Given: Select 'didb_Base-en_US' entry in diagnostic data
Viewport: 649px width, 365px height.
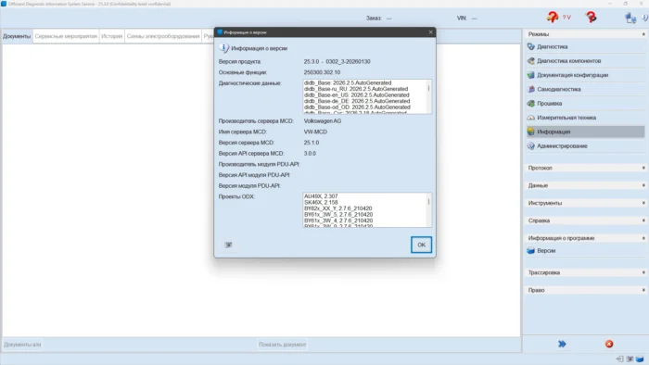Looking at the screenshot, I should pos(356,95).
